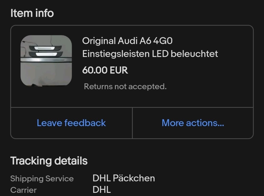Select the Carrier label
The width and height of the screenshot is (264, 196).
[x=23, y=190]
